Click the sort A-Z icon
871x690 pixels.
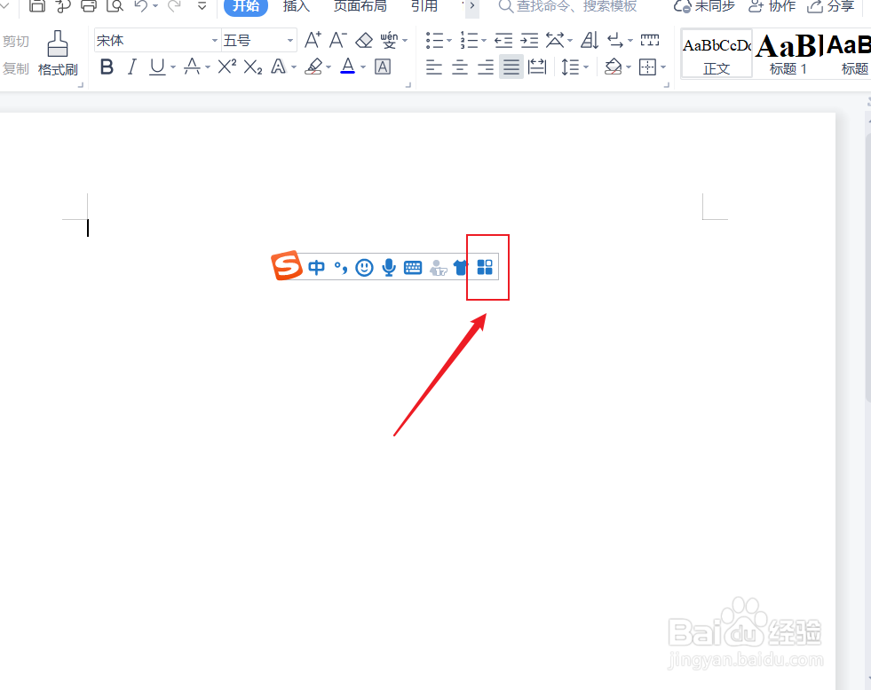click(590, 41)
